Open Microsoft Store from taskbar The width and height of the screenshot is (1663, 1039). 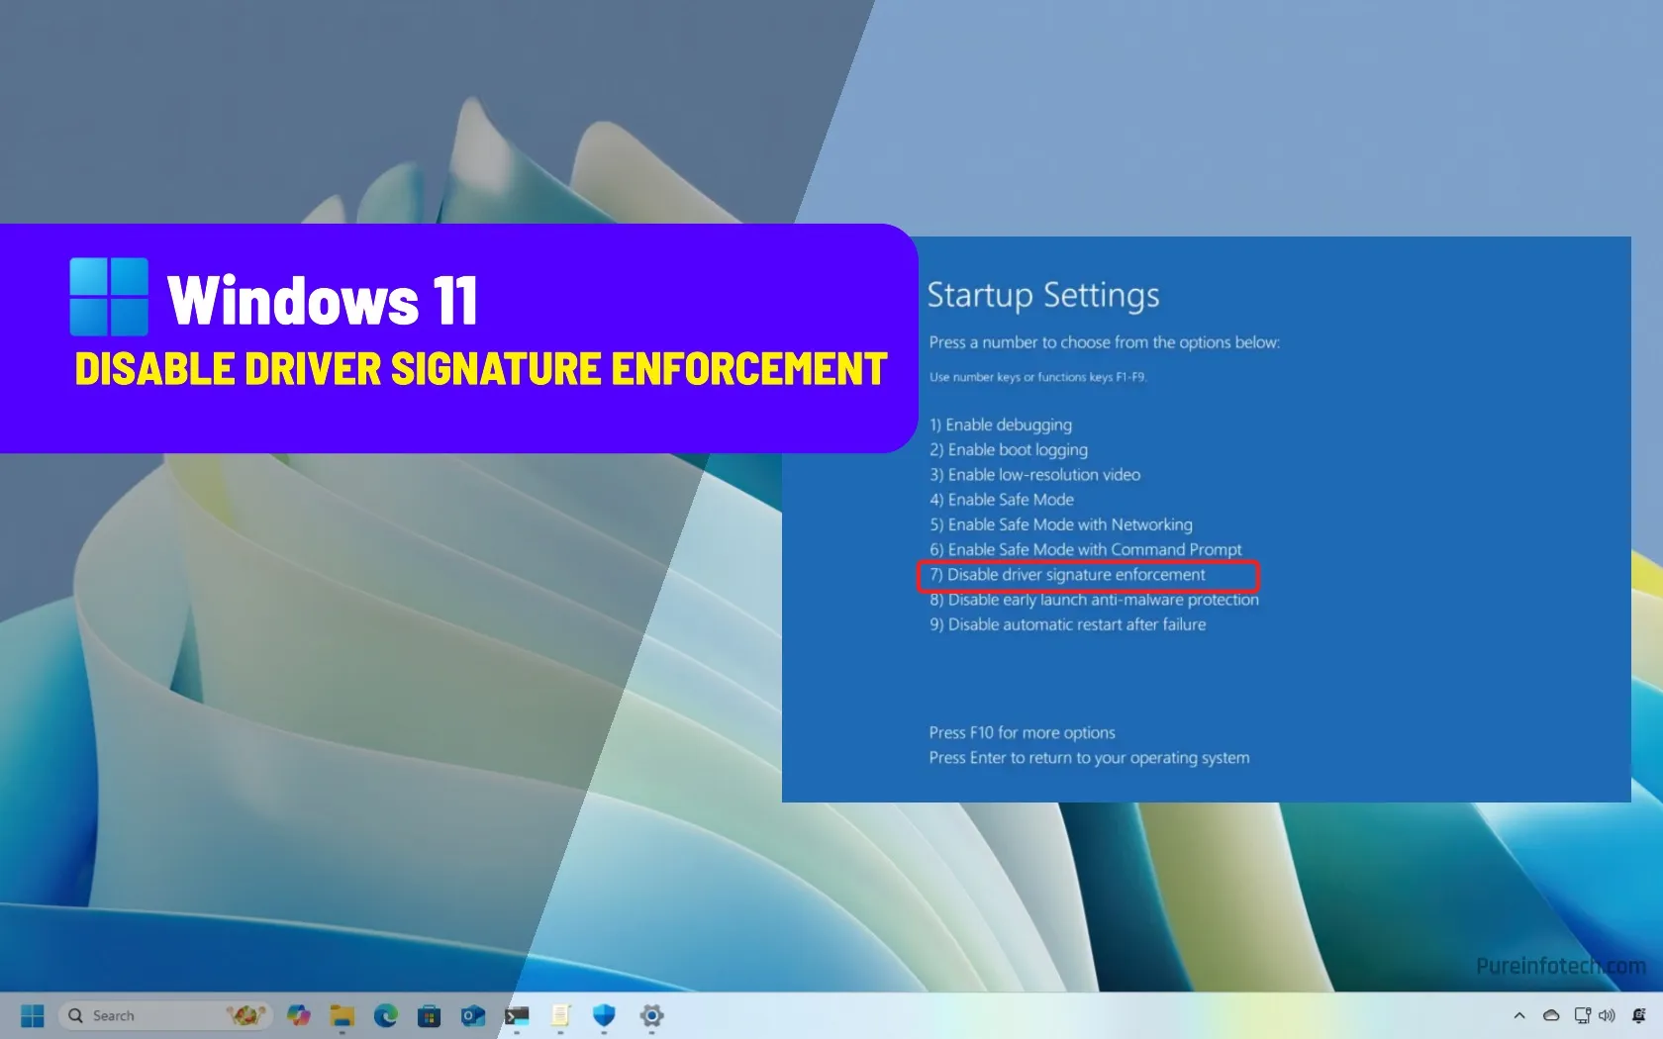(430, 1015)
